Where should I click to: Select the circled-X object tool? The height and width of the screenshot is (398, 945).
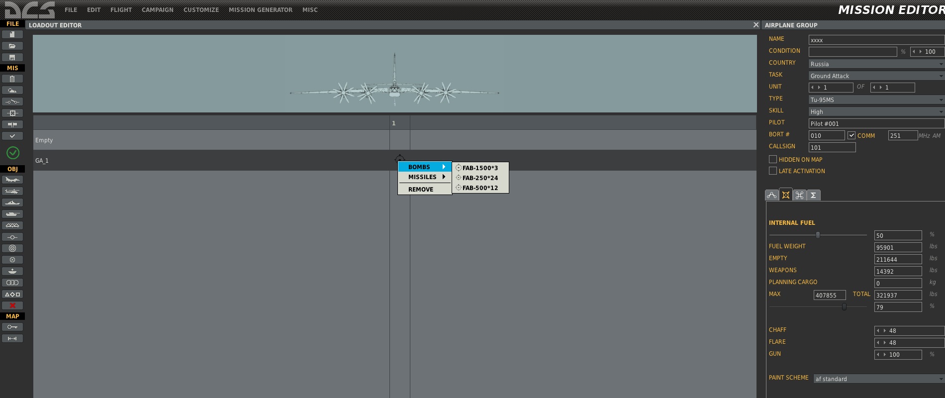(12, 260)
